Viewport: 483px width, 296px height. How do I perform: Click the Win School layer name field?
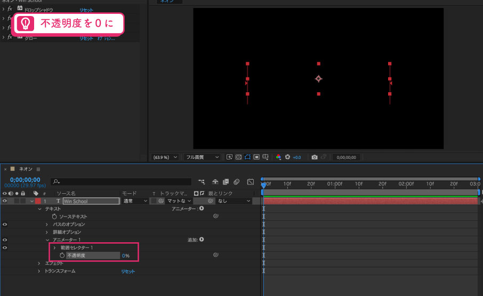(91, 201)
